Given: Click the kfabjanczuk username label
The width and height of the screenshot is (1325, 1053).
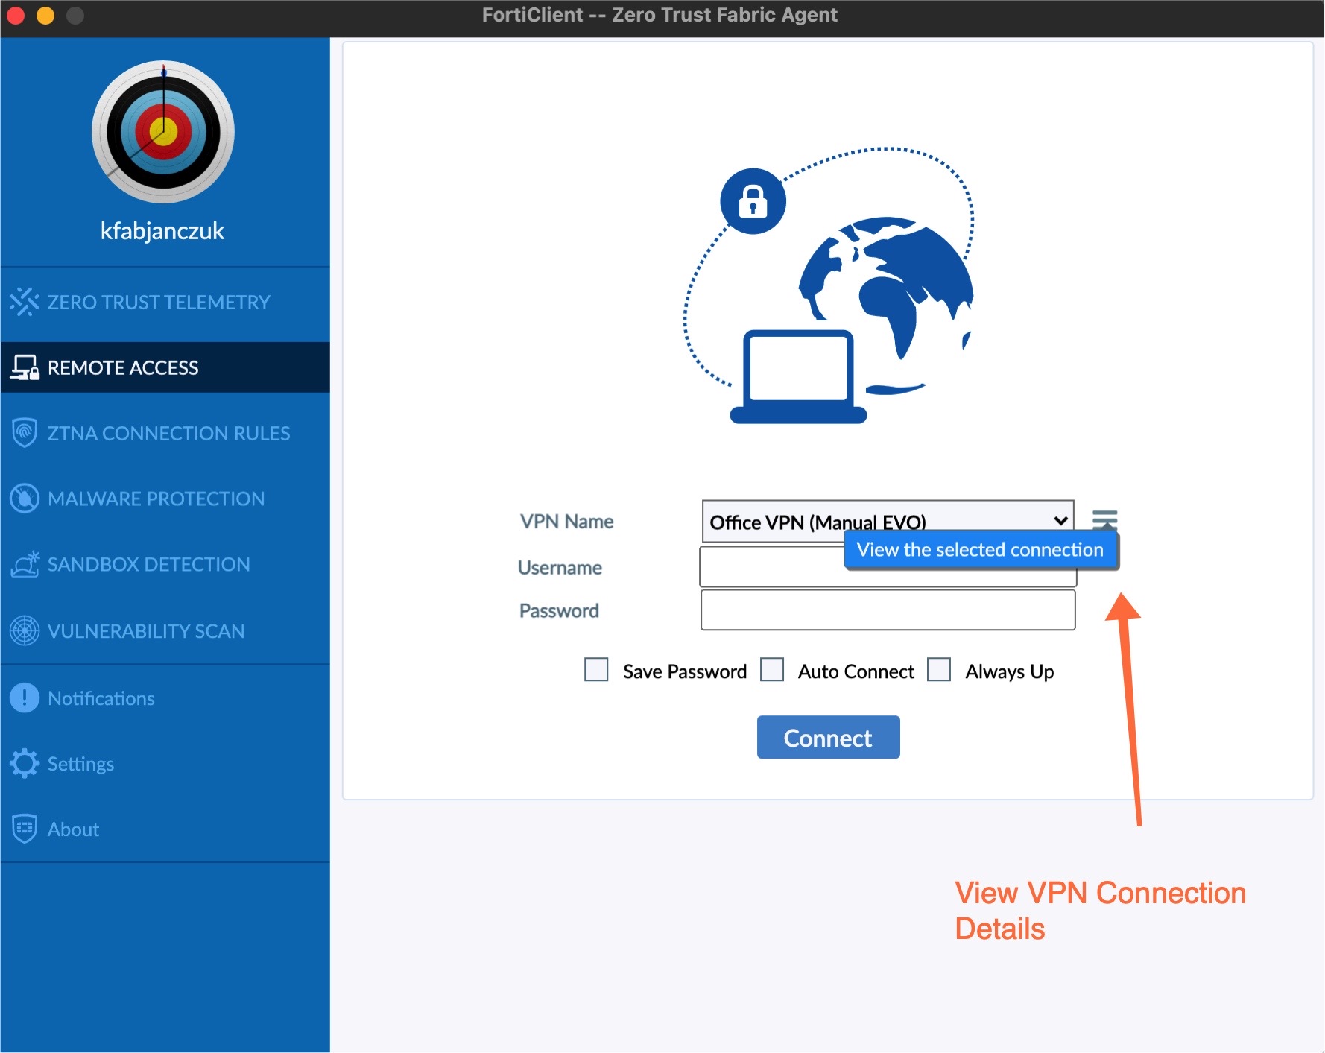Looking at the screenshot, I should (x=162, y=231).
